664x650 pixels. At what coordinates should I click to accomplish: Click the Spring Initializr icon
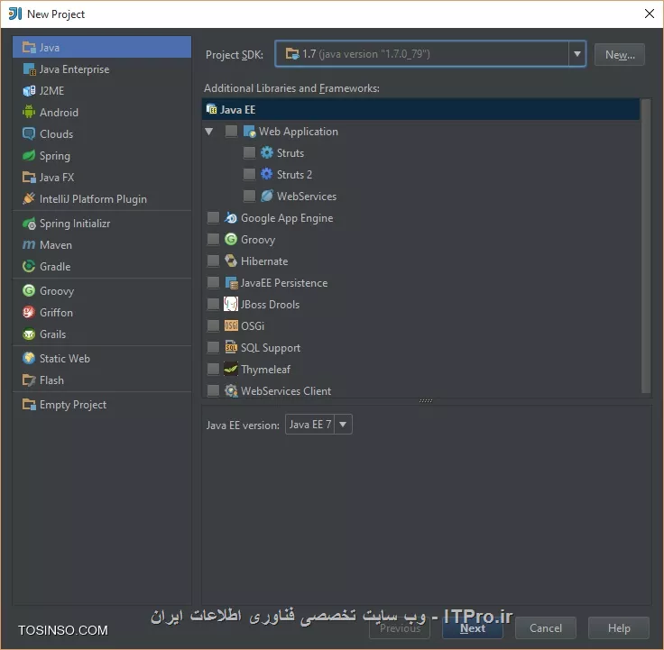click(29, 223)
